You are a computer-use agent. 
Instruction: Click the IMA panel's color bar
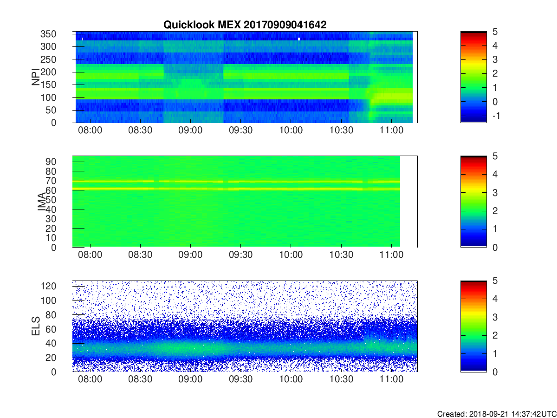[473, 202]
